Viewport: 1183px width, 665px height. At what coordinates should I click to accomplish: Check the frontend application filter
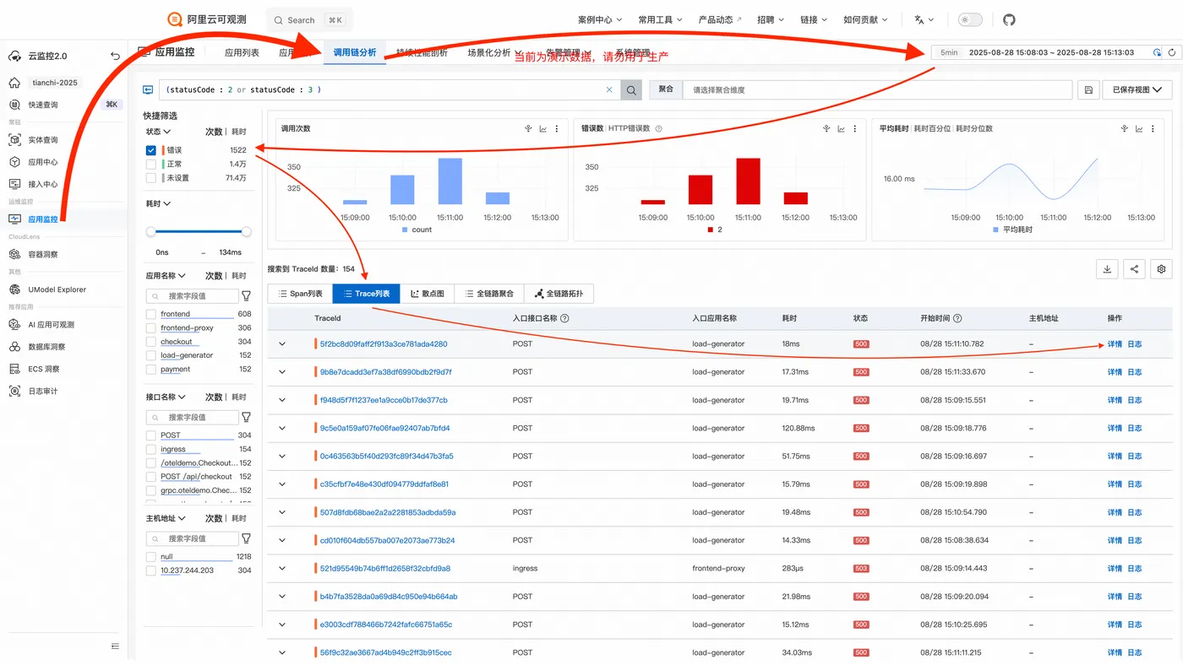point(151,314)
